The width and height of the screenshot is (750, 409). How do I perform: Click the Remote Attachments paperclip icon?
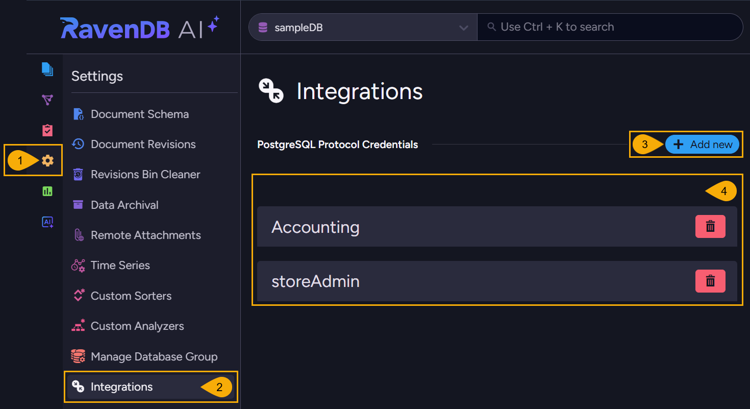pyautogui.click(x=79, y=235)
